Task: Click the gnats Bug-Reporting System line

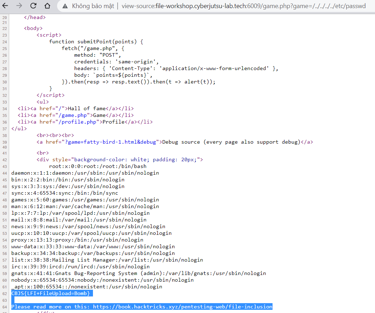Action: [x=139, y=273]
